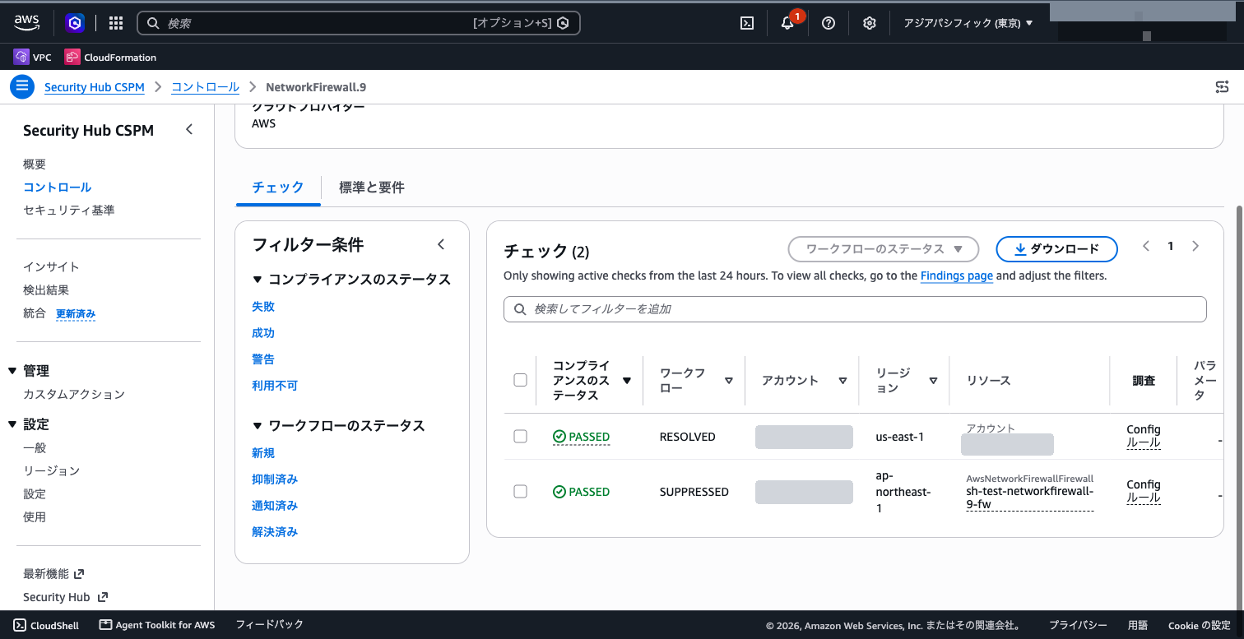Screen dimensions: 1244x639
Task: Filter by 抑制済み workflow status
Action: coord(275,479)
